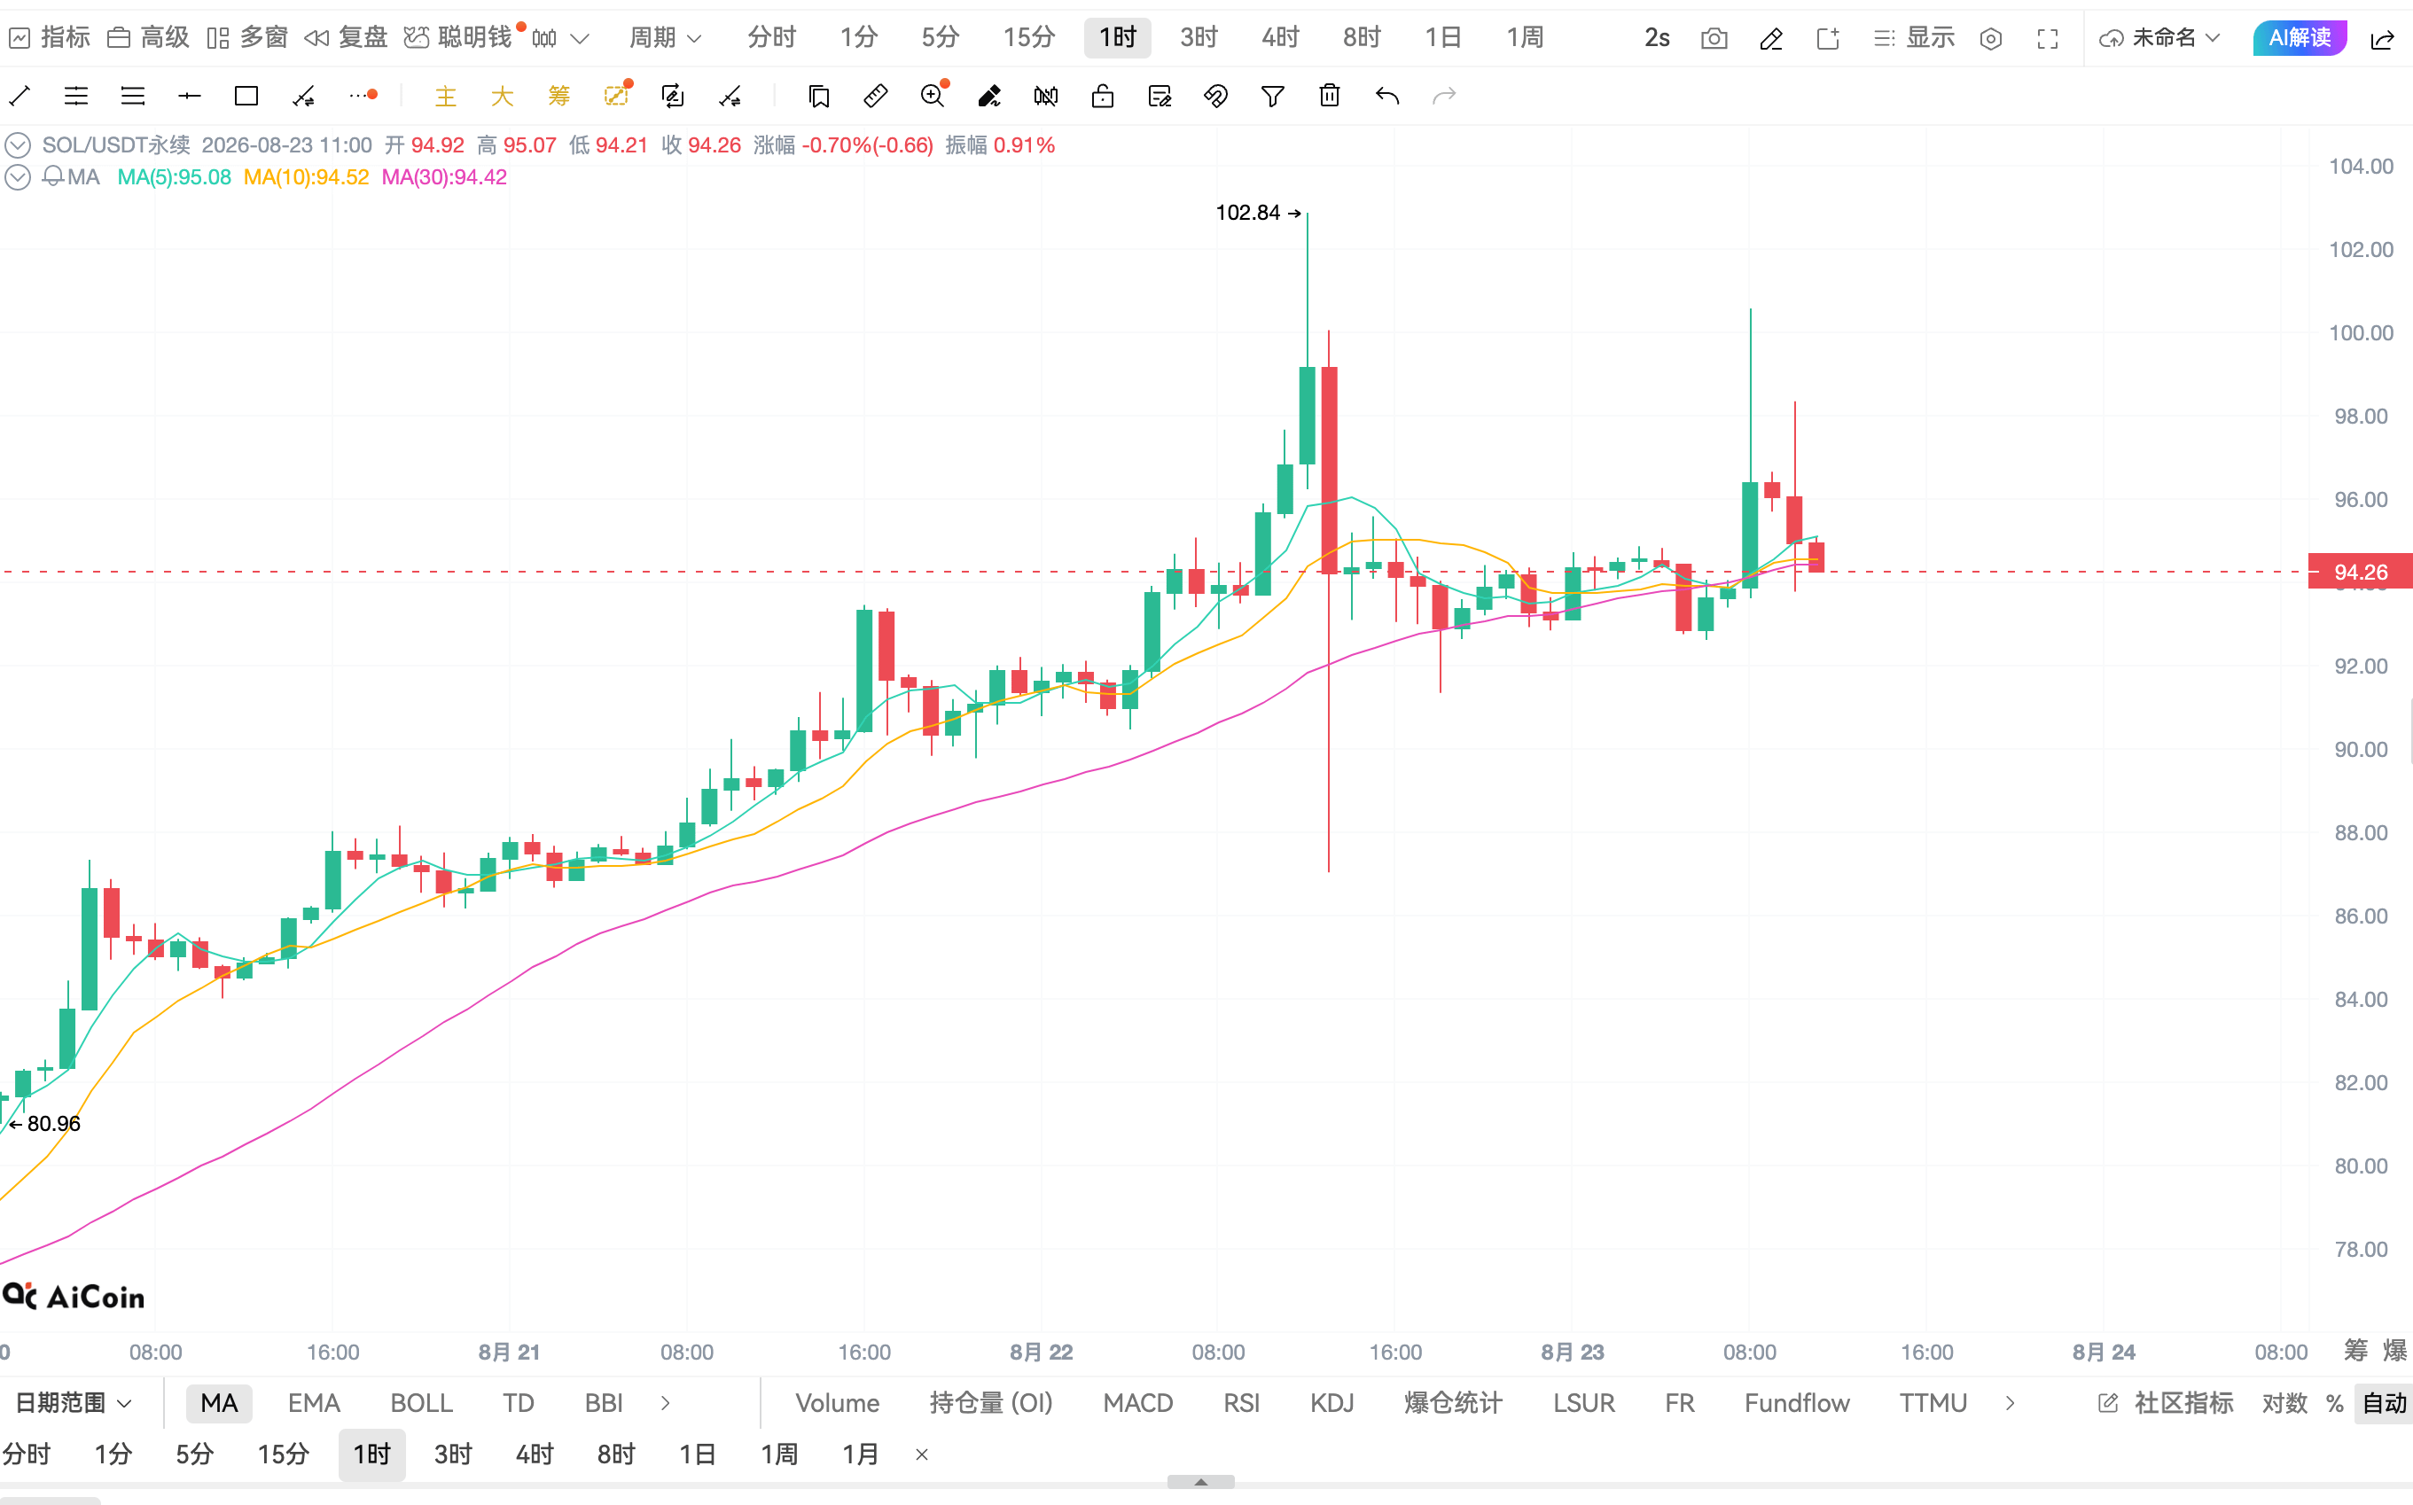Select the trend line drawing tool
This screenshot has width=2413, height=1505.
tap(20, 97)
